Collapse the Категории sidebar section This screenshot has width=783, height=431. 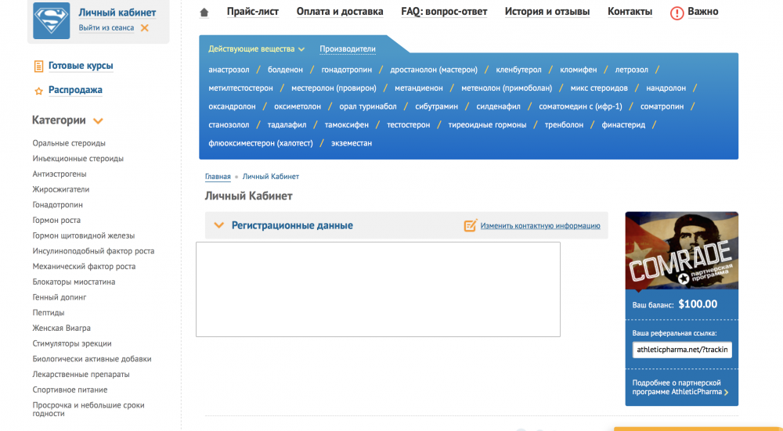[x=99, y=120]
